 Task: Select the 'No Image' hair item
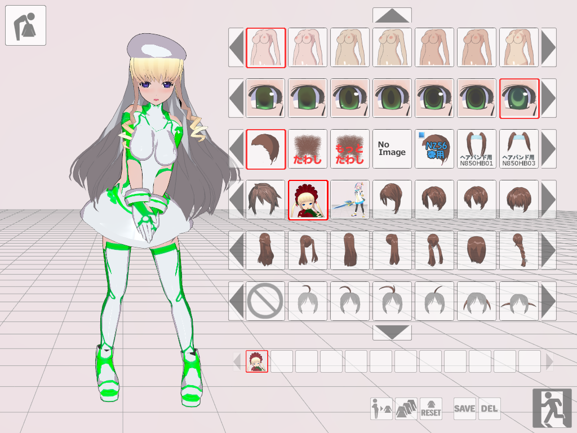tap(392, 149)
